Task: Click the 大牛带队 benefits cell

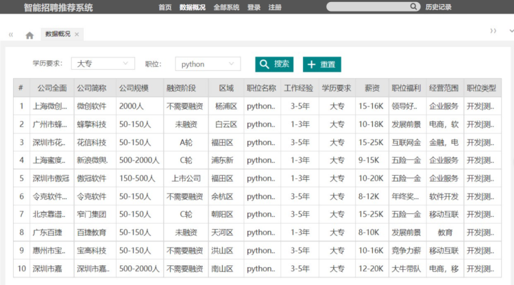Action: tap(406, 269)
